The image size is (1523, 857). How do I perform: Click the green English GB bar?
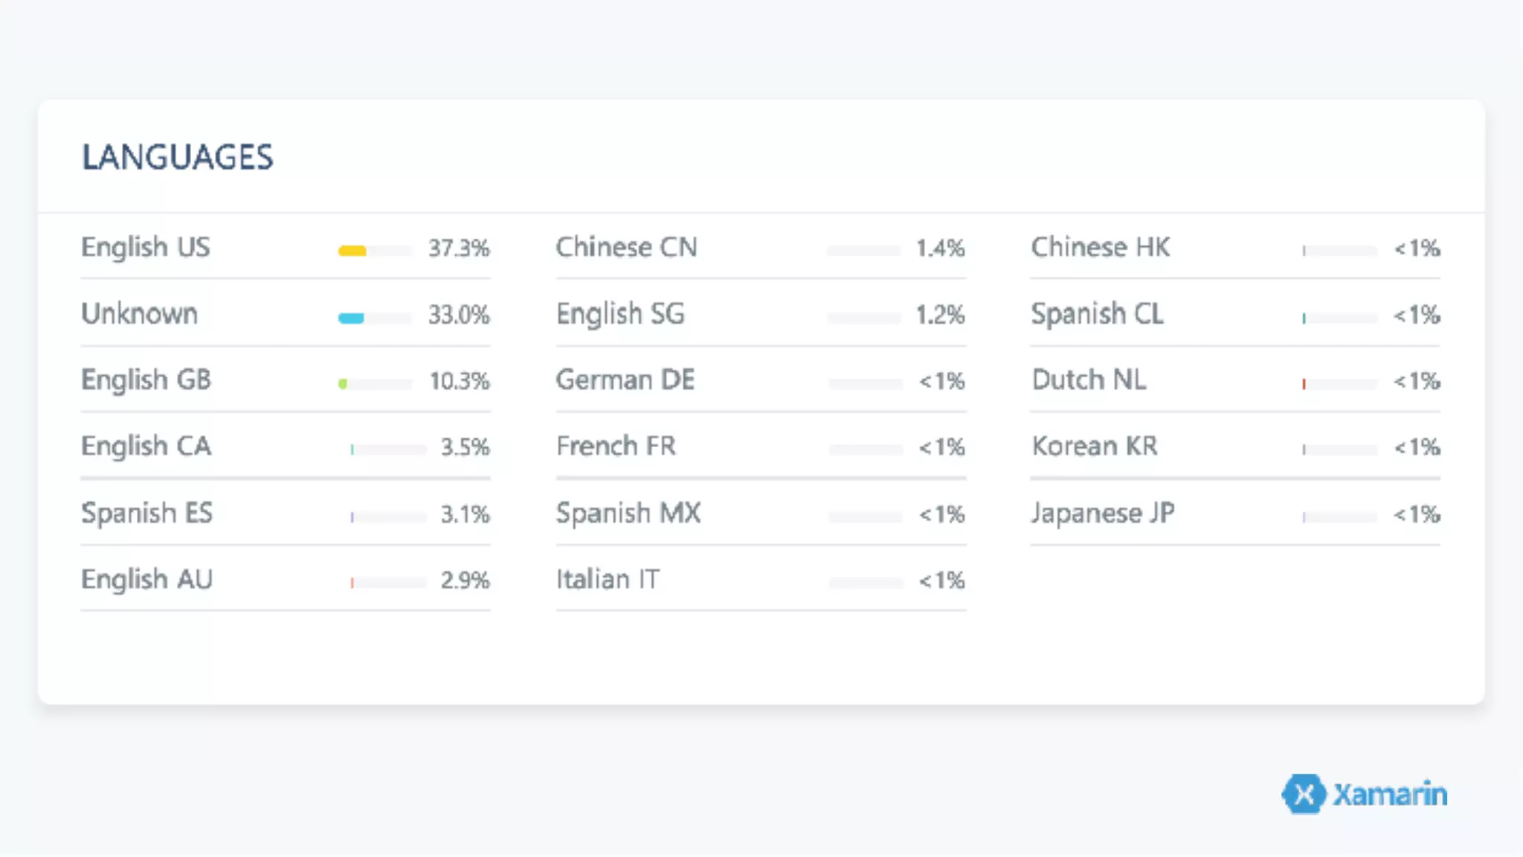click(x=343, y=384)
